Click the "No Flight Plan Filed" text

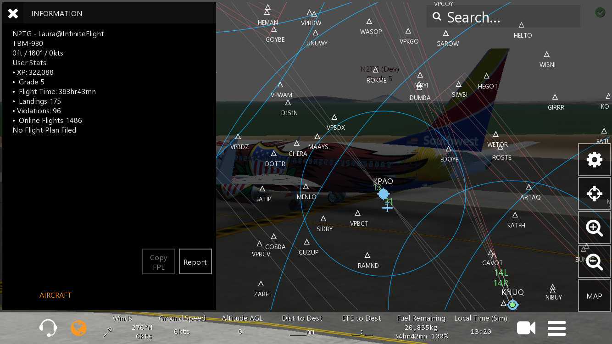click(x=45, y=130)
